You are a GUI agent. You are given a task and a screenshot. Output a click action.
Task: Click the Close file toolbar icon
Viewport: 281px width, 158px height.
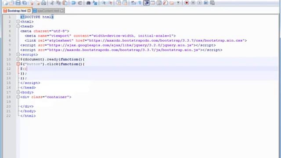pos(31,3)
